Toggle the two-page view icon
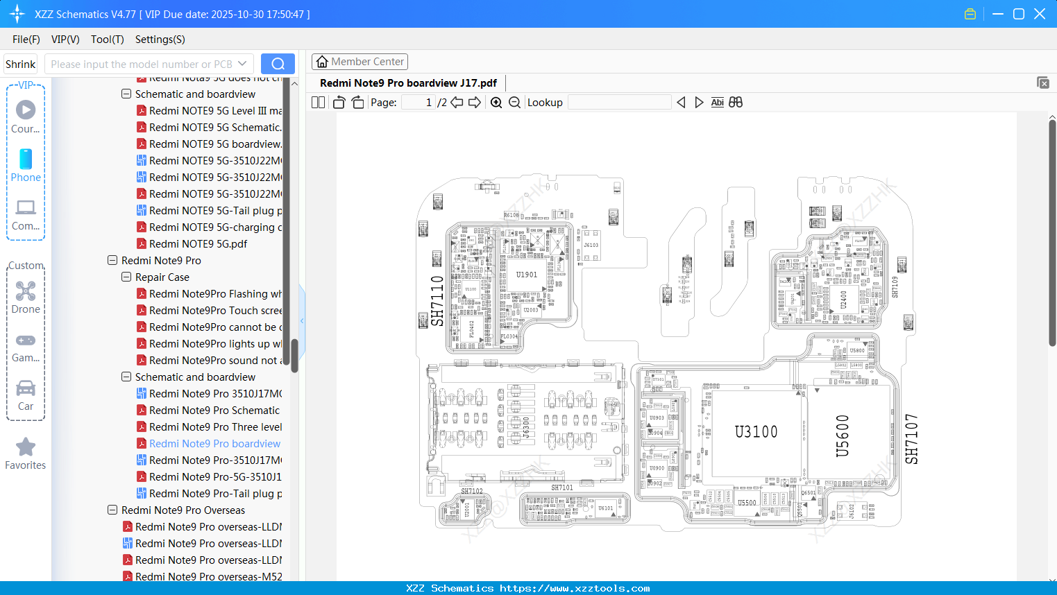The height and width of the screenshot is (595, 1057). [x=318, y=103]
